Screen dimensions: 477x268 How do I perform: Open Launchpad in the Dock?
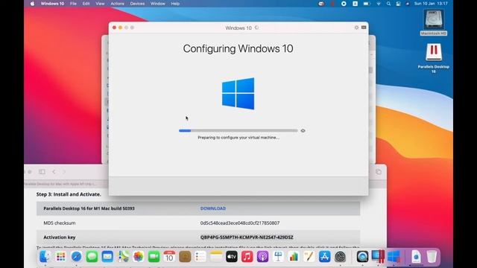pyautogui.click(x=60, y=257)
